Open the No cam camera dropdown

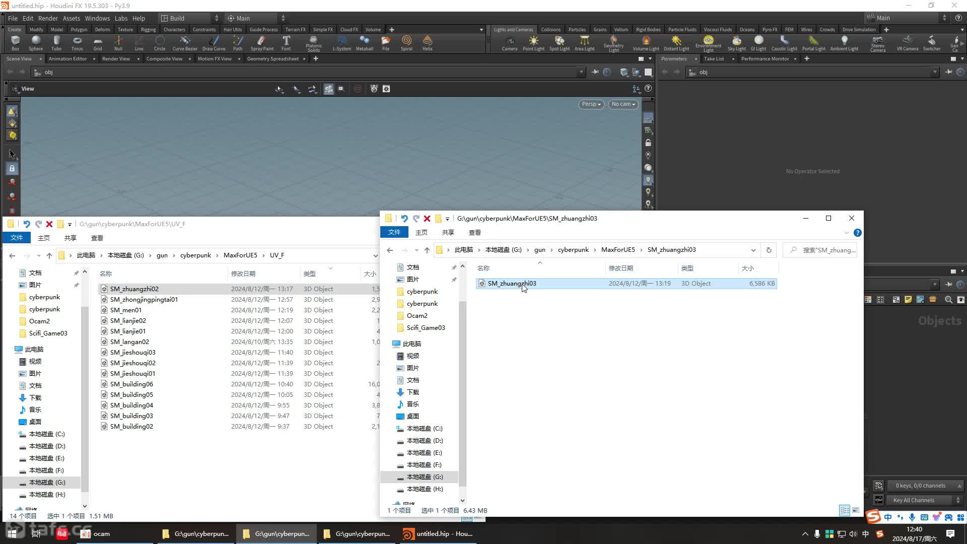623,104
